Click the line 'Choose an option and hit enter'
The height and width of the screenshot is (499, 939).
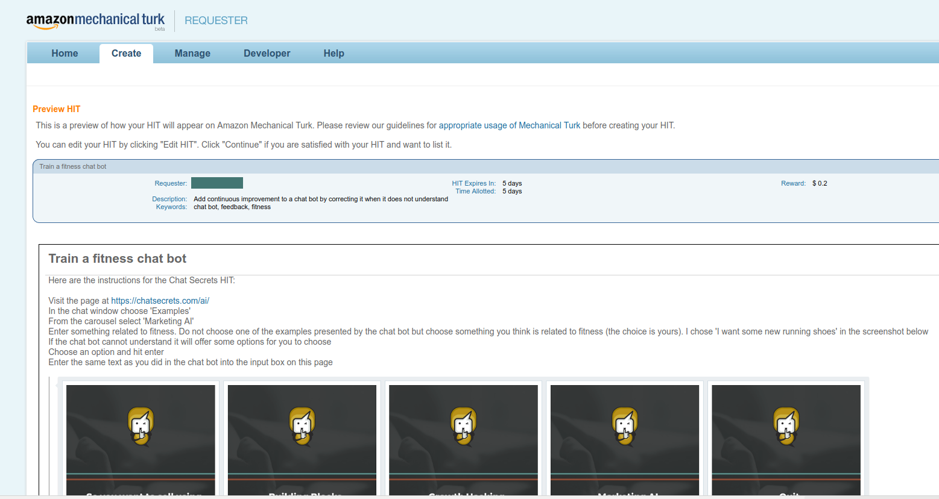tap(106, 352)
